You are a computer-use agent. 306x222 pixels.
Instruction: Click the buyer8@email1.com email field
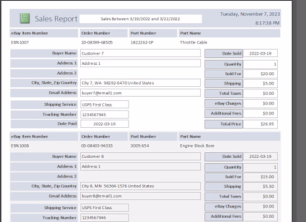(x=140, y=196)
